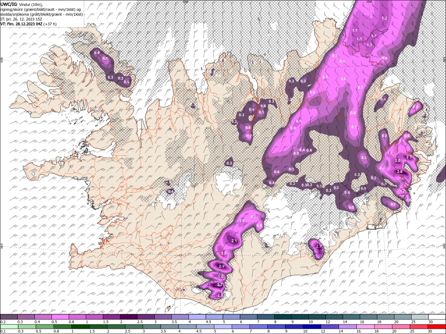Click the '2.0' snowfall value in the east

(398, 160)
